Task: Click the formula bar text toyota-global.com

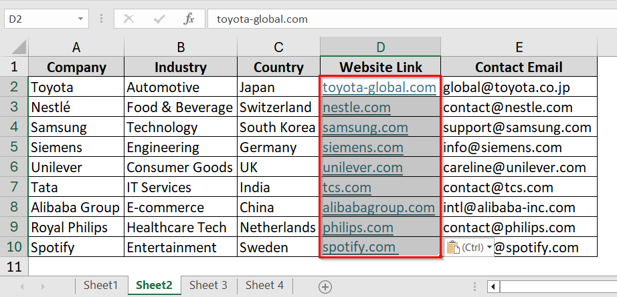Action: 262,19
